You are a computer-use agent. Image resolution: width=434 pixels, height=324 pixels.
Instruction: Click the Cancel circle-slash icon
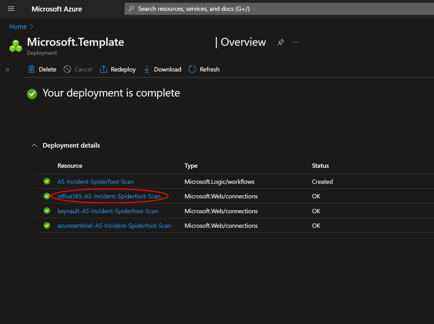coord(67,69)
